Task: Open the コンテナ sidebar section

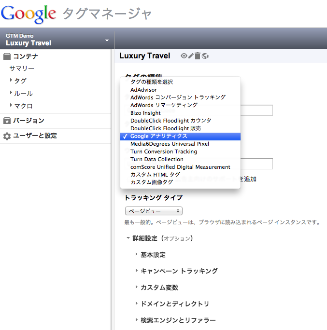Action: coord(26,56)
